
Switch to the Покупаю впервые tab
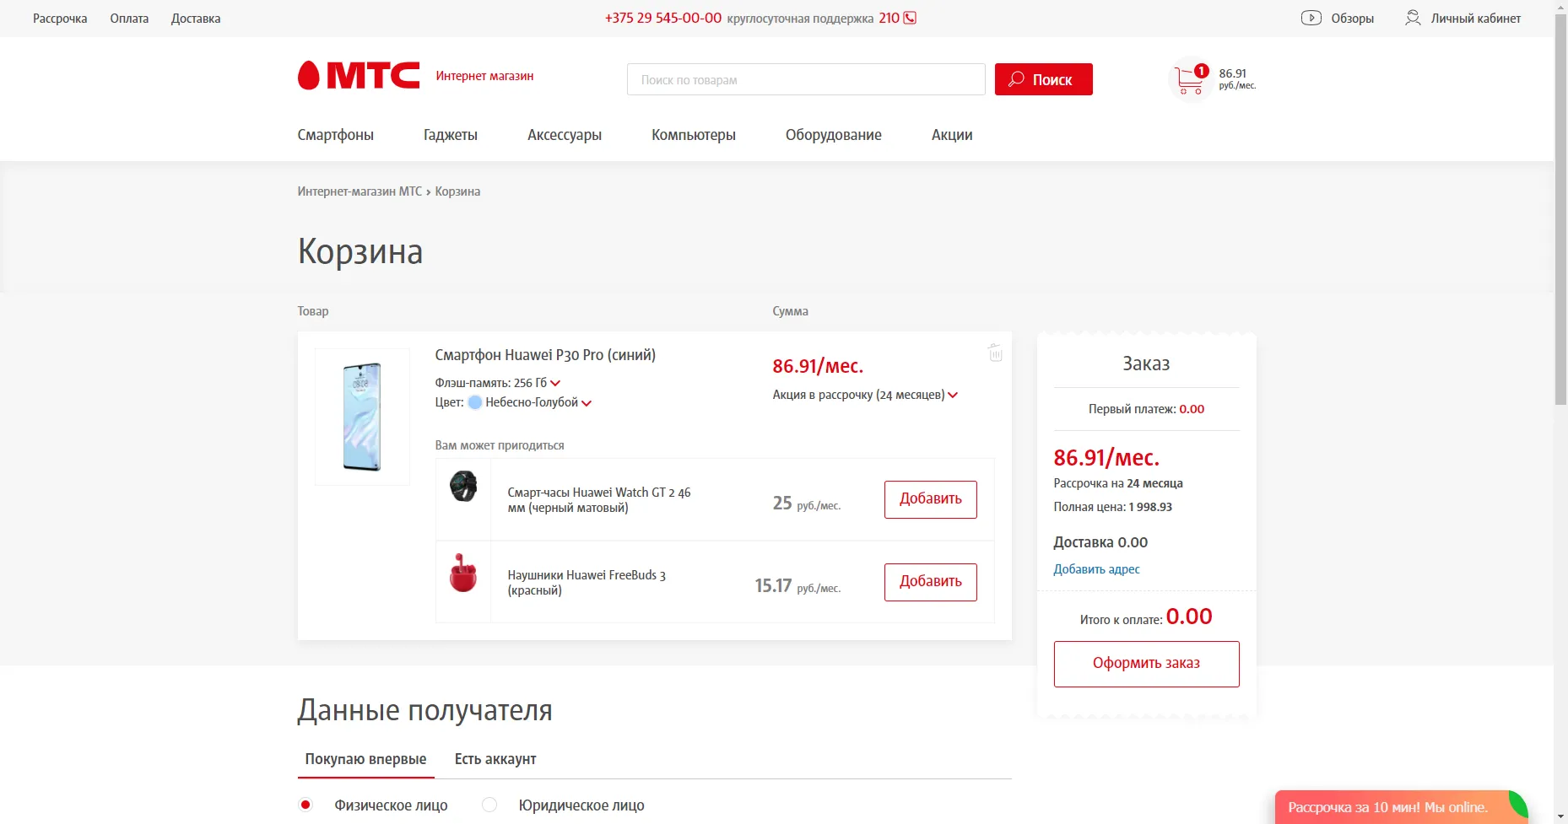[365, 759]
